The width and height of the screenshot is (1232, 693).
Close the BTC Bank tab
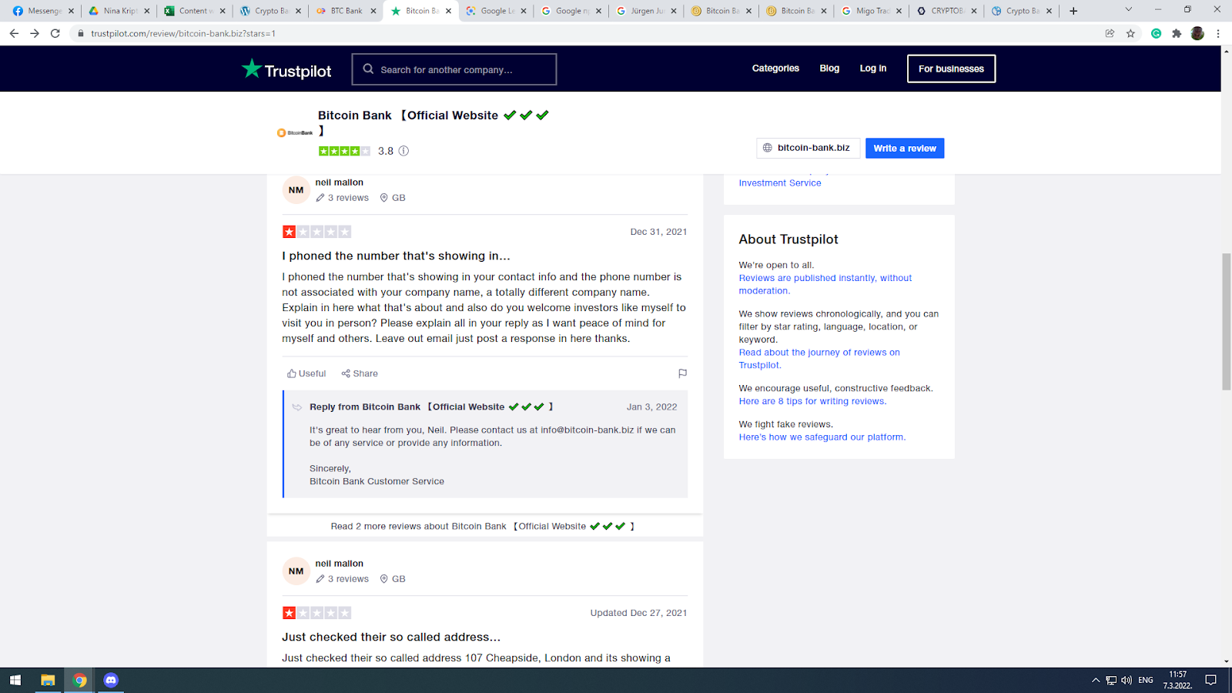click(x=373, y=11)
